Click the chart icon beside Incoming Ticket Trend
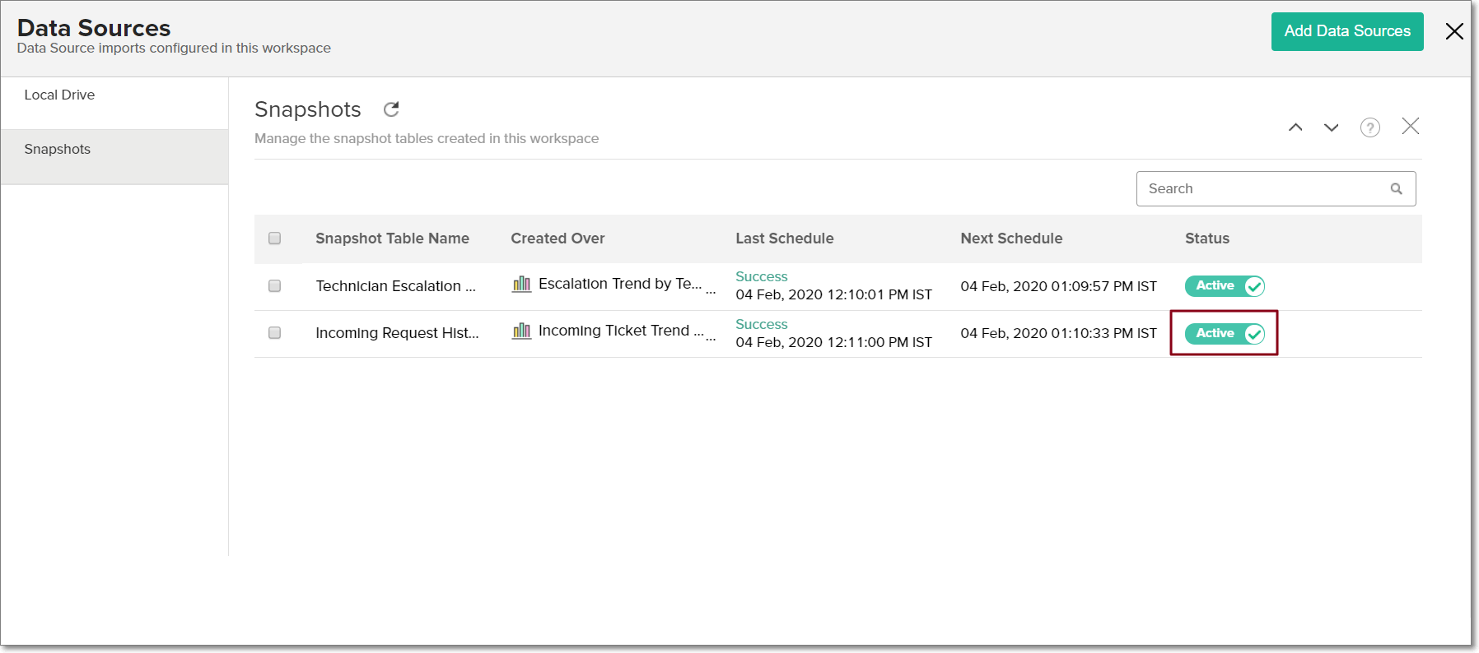 click(x=521, y=331)
